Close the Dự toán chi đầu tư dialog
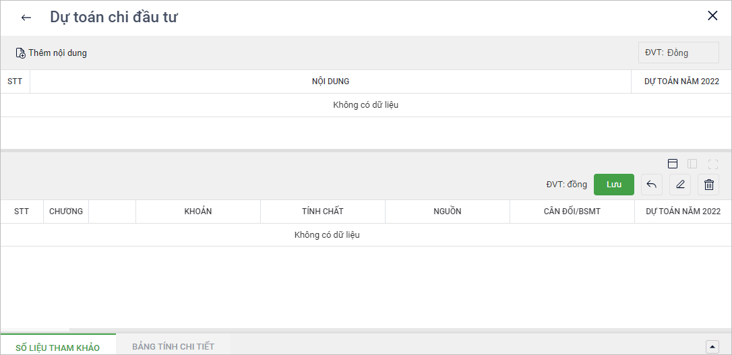This screenshot has height=355, width=732. 712,16
